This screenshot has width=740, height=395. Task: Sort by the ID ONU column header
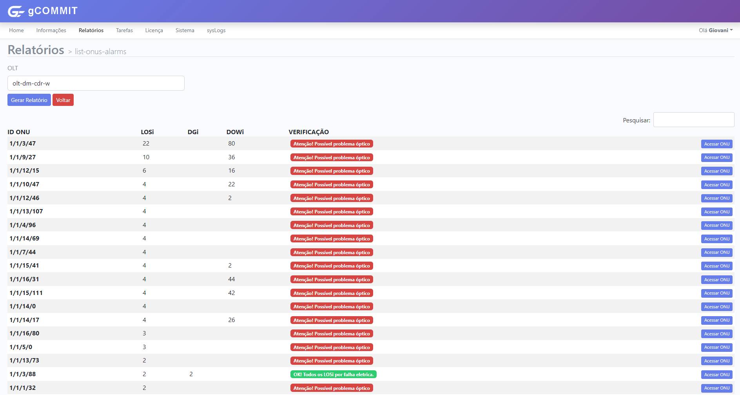19,132
